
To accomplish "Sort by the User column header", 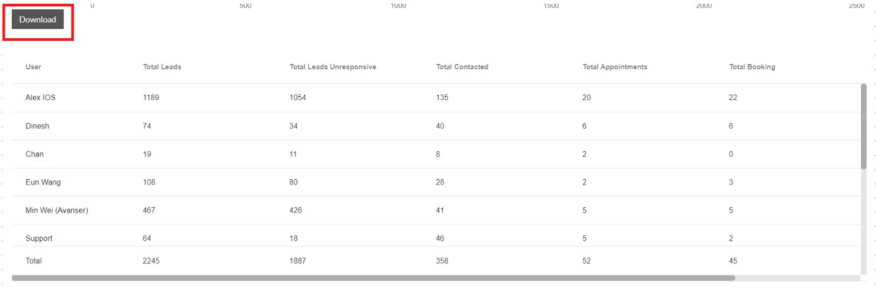I will click(x=33, y=67).
